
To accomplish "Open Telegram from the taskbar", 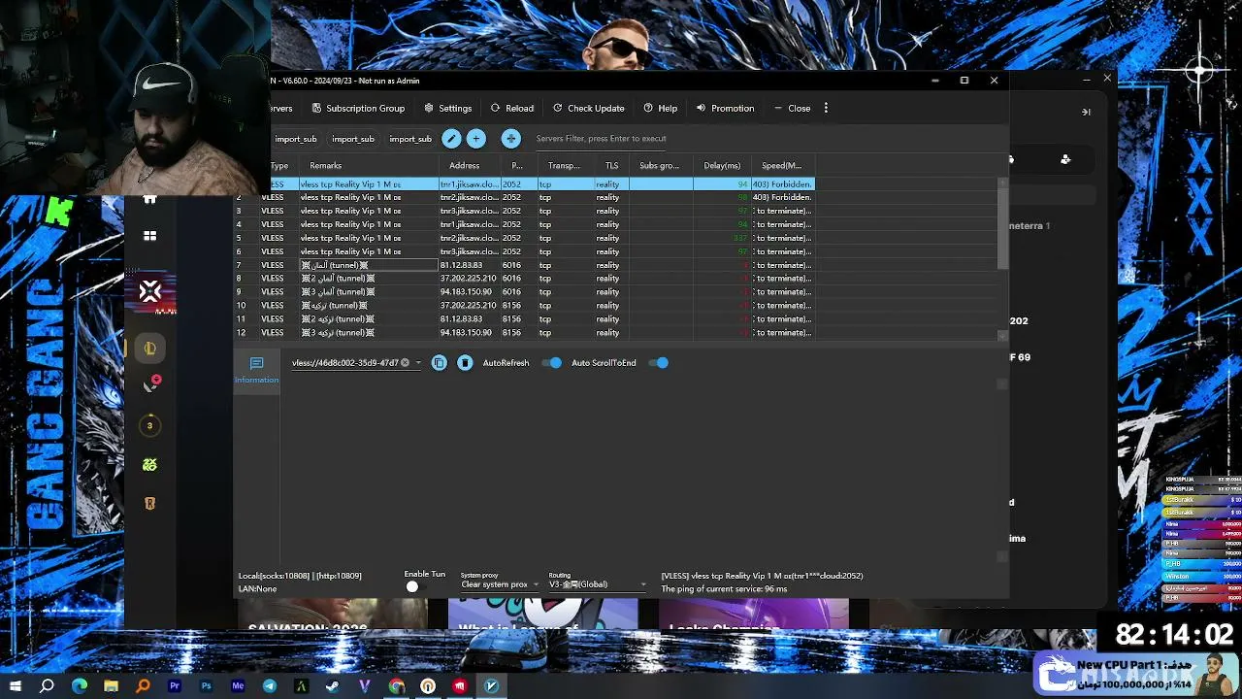I will (270, 686).
